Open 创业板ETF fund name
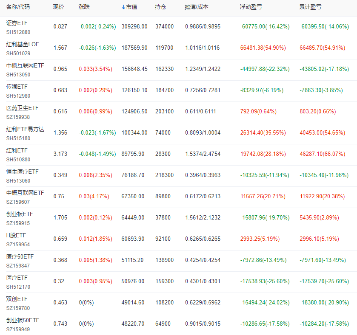 point(20,214)
